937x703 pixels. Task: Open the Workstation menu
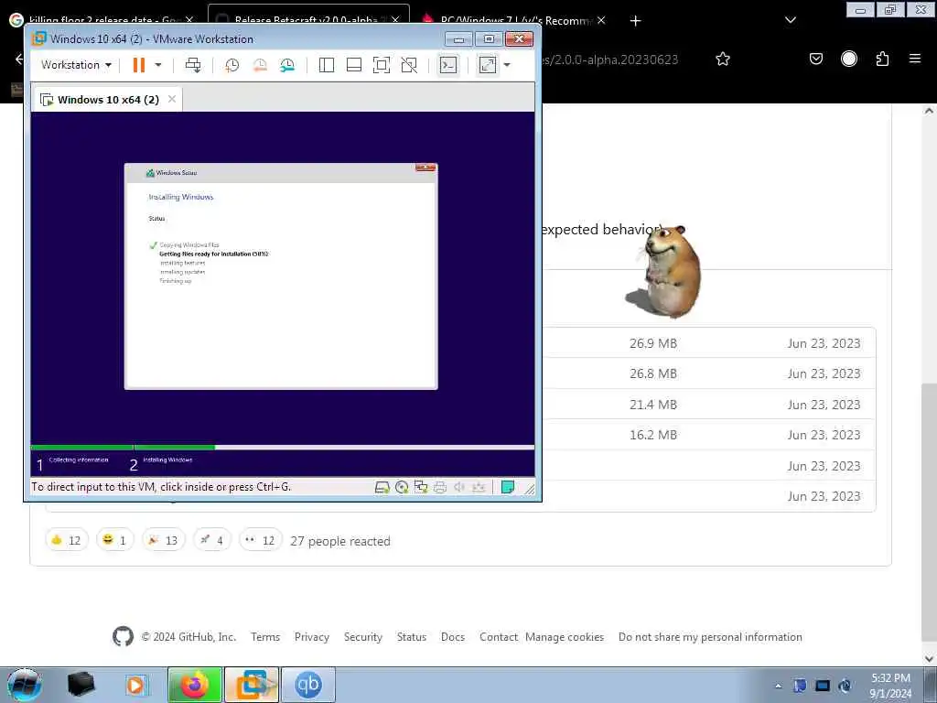coord(76,65)
